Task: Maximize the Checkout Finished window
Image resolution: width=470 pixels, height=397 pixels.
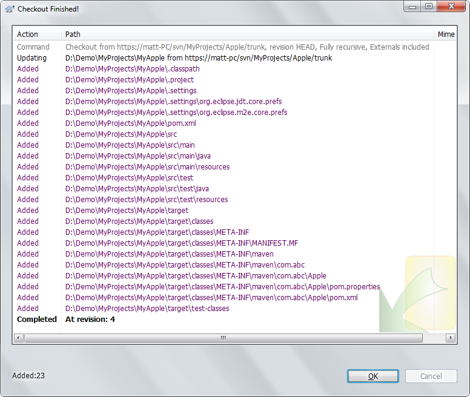Action: point(428,7)
